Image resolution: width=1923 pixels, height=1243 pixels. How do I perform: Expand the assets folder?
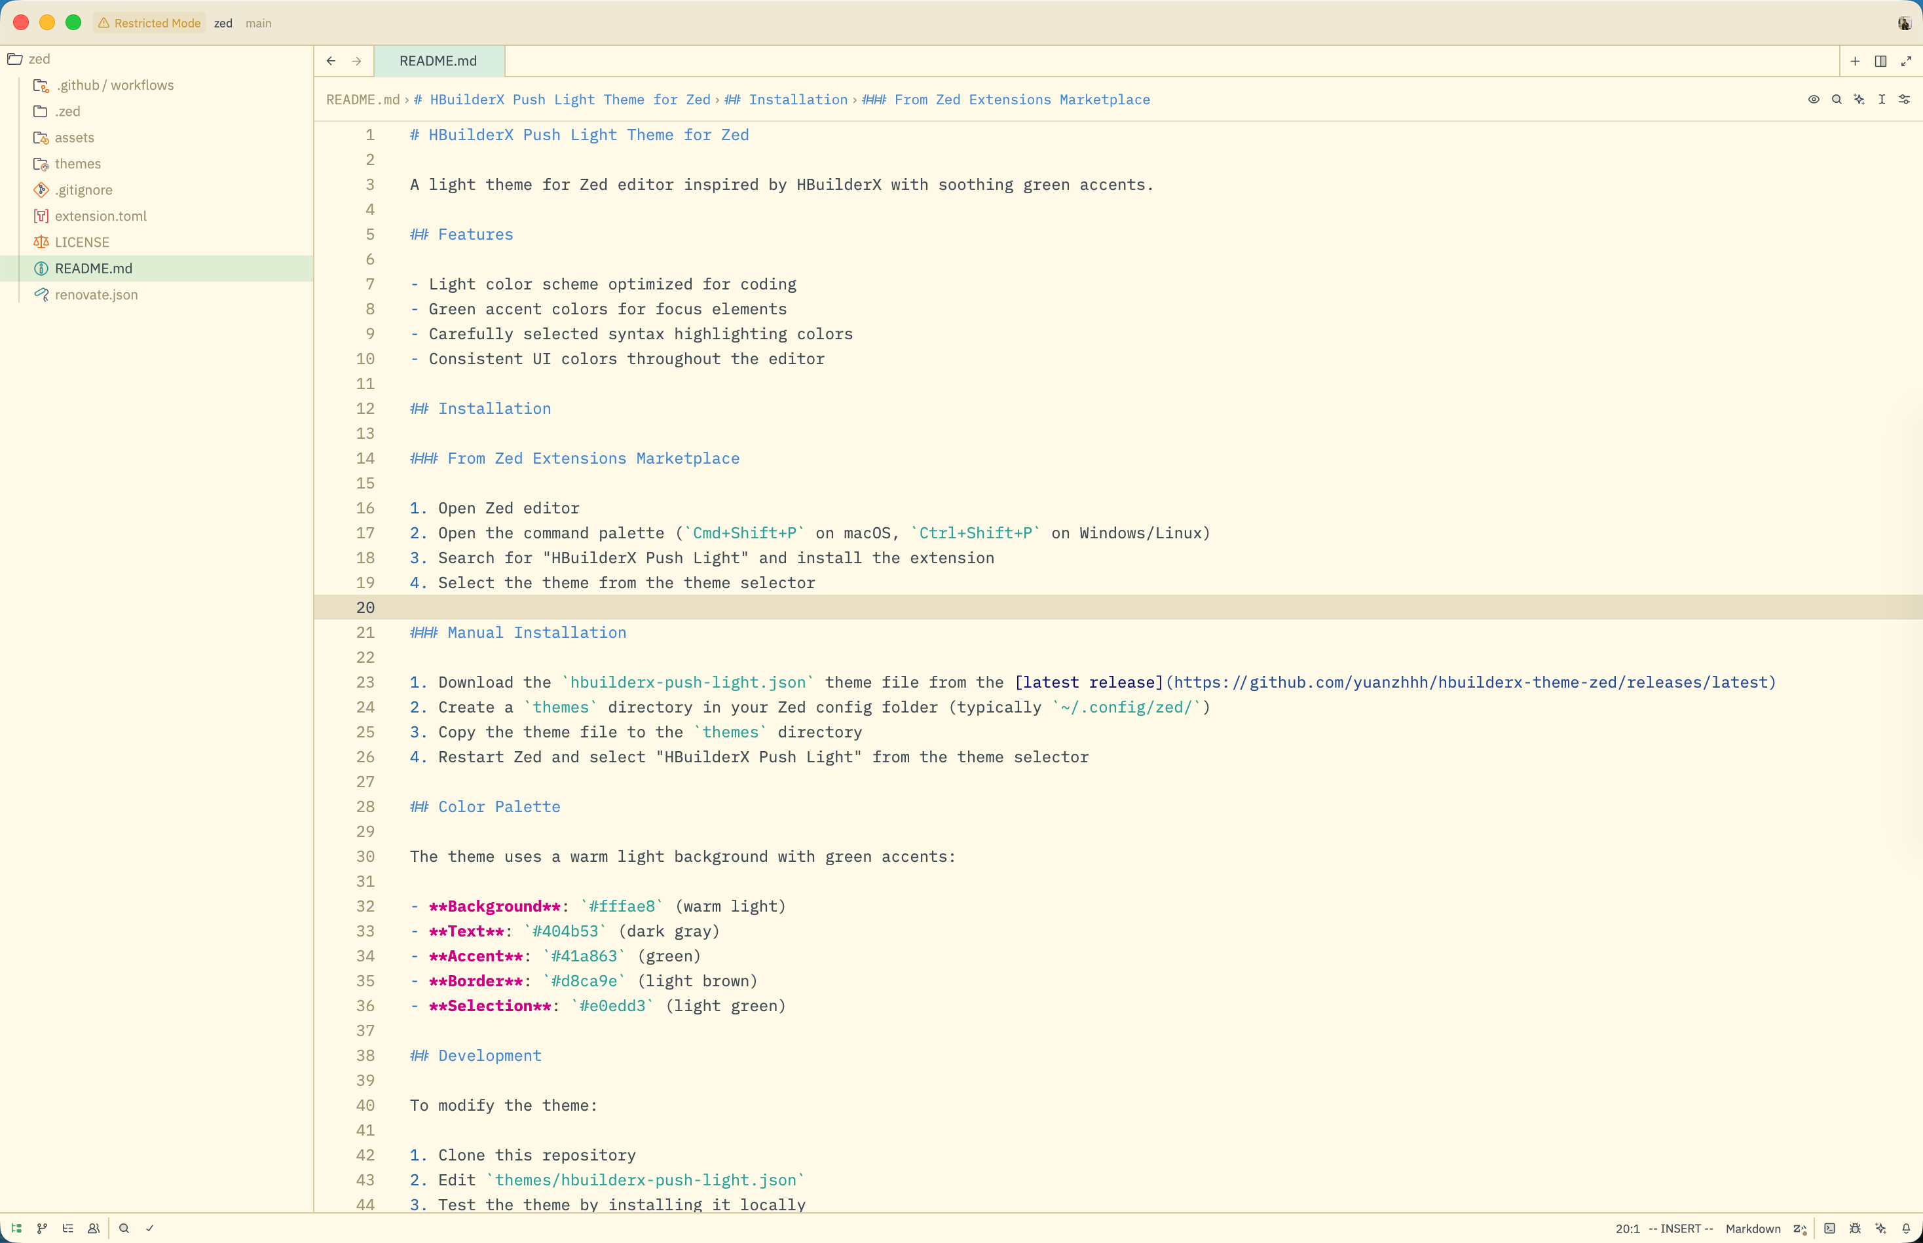click(x=157, y=138)
